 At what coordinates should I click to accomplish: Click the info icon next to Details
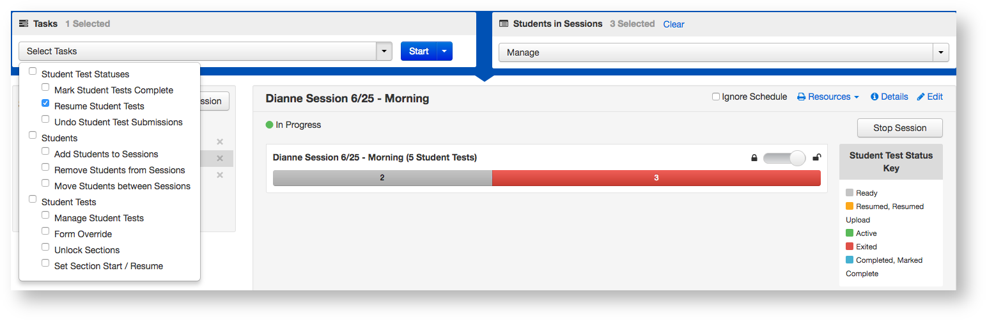(874, 97)
